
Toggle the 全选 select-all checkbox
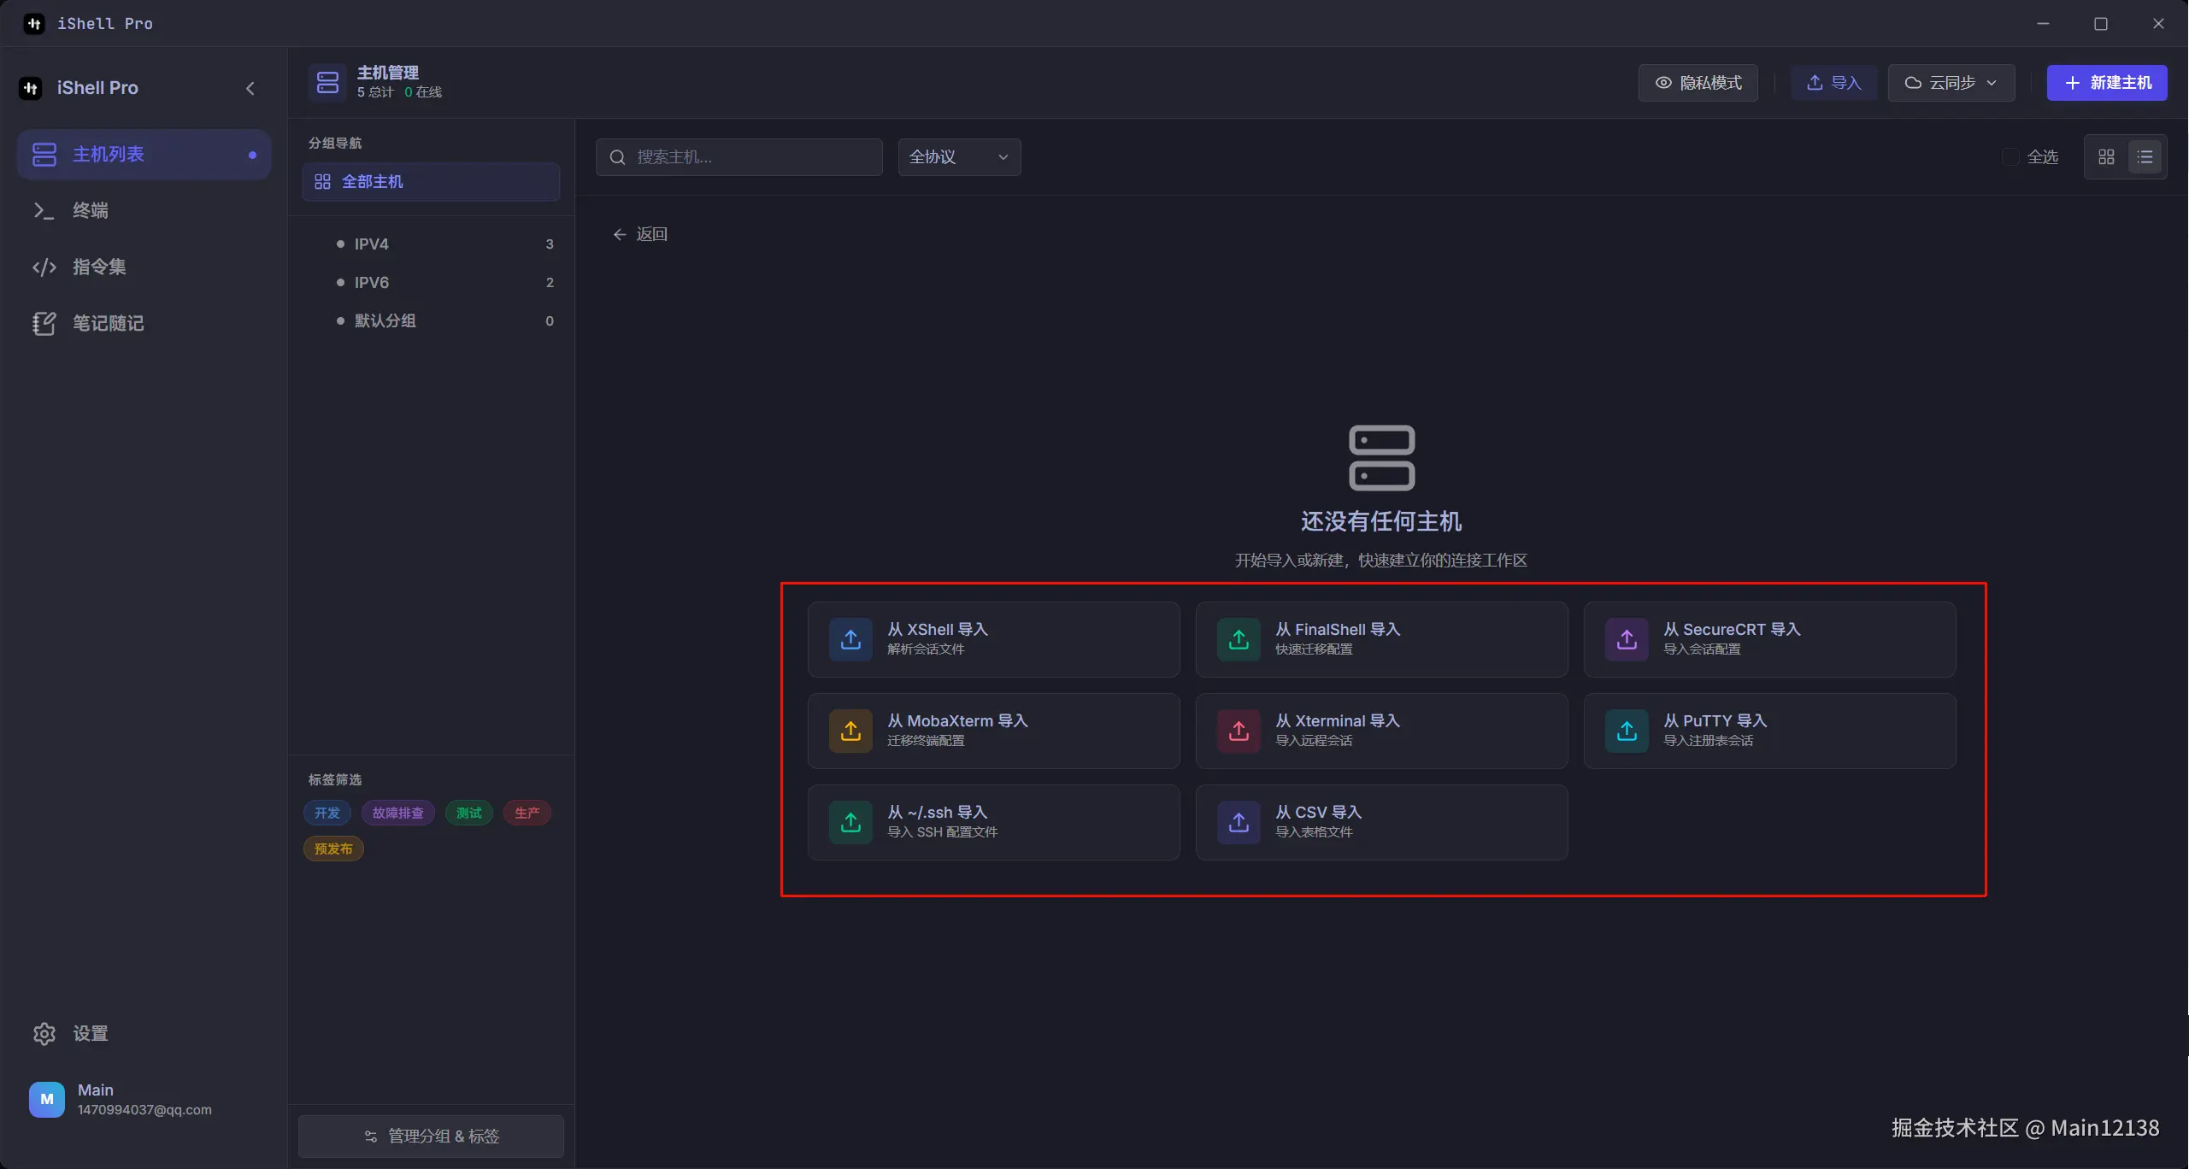tap(2010, 157)
